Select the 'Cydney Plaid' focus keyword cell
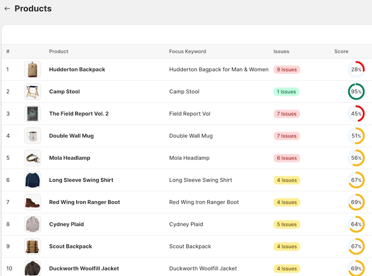Screen dimensions: 372x276 [186, 224]
